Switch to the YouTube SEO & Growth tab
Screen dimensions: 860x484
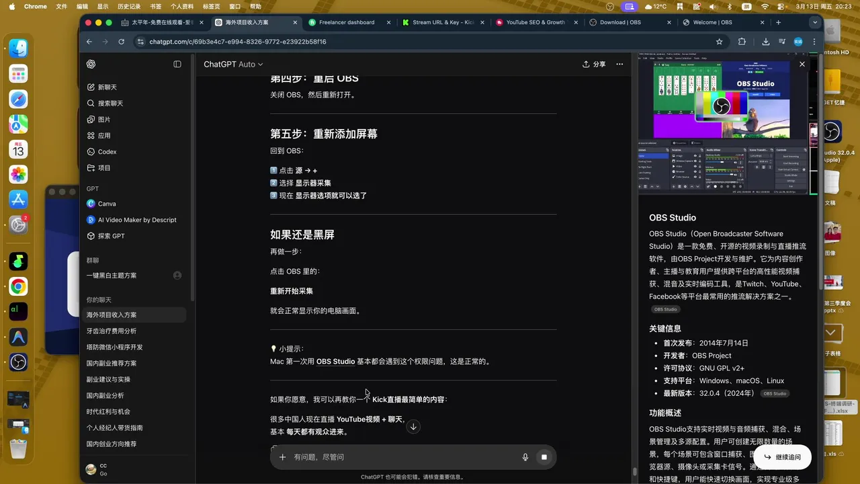click(537, 22)
